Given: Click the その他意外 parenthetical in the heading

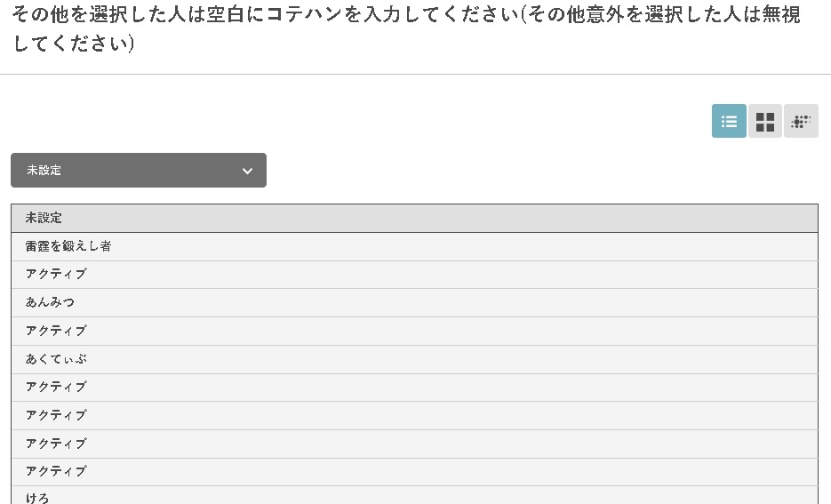Looking at the screenshot, I should click(661, 14).
